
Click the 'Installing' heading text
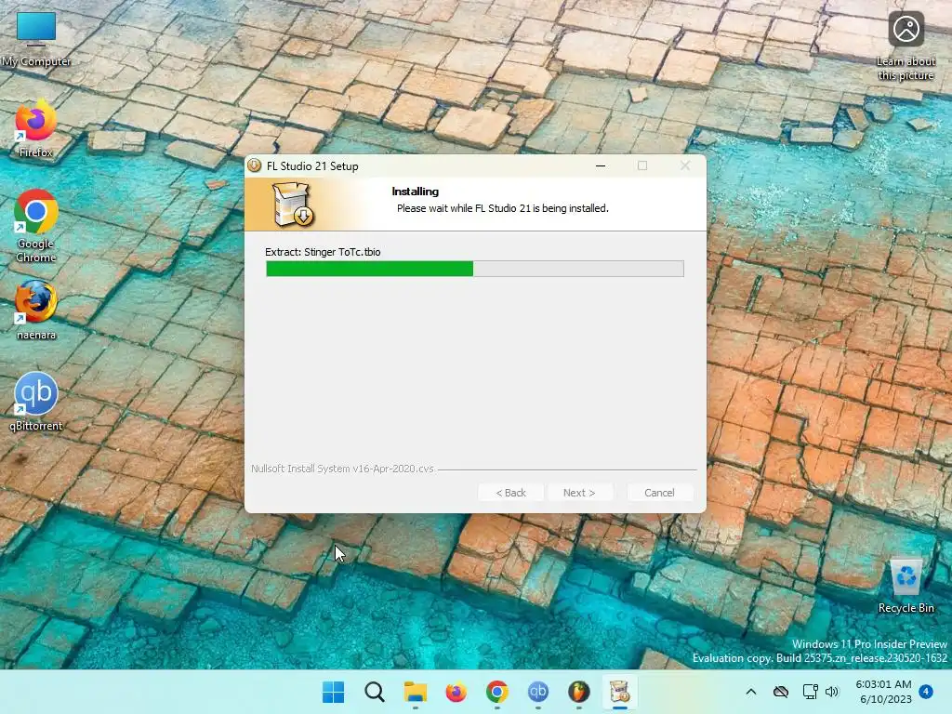coord(416,192)
